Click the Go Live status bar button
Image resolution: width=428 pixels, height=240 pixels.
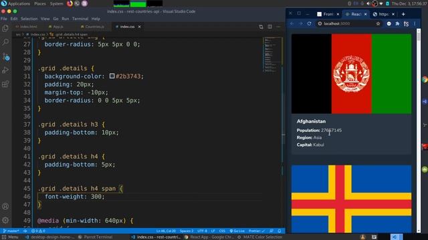[237, 231]
